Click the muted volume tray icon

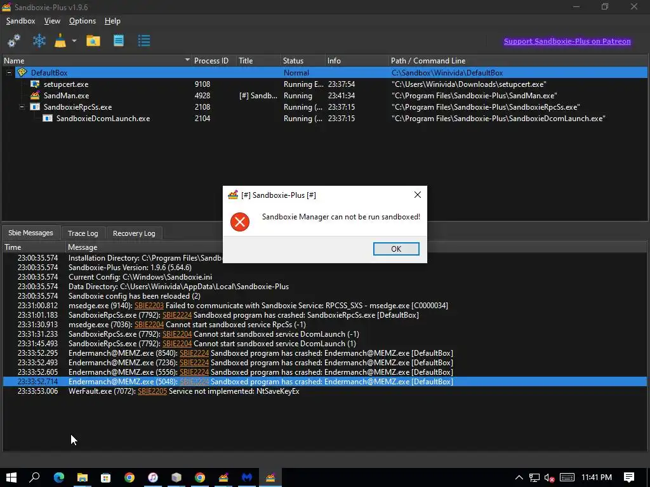549,477
